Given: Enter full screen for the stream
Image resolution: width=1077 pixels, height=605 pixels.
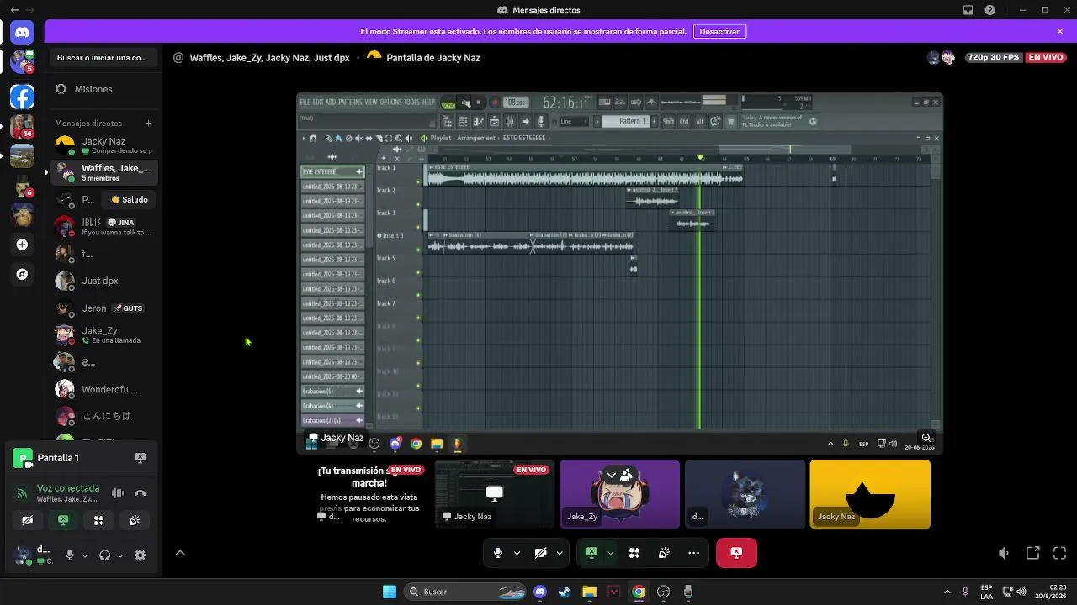Looking at the screenshot, I should click(x=1060, y=553).
